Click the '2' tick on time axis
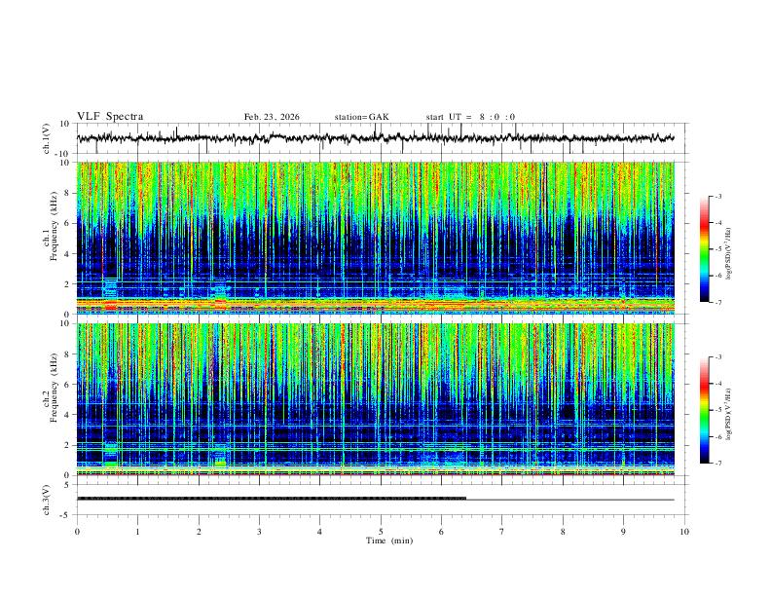 point(199,532)
